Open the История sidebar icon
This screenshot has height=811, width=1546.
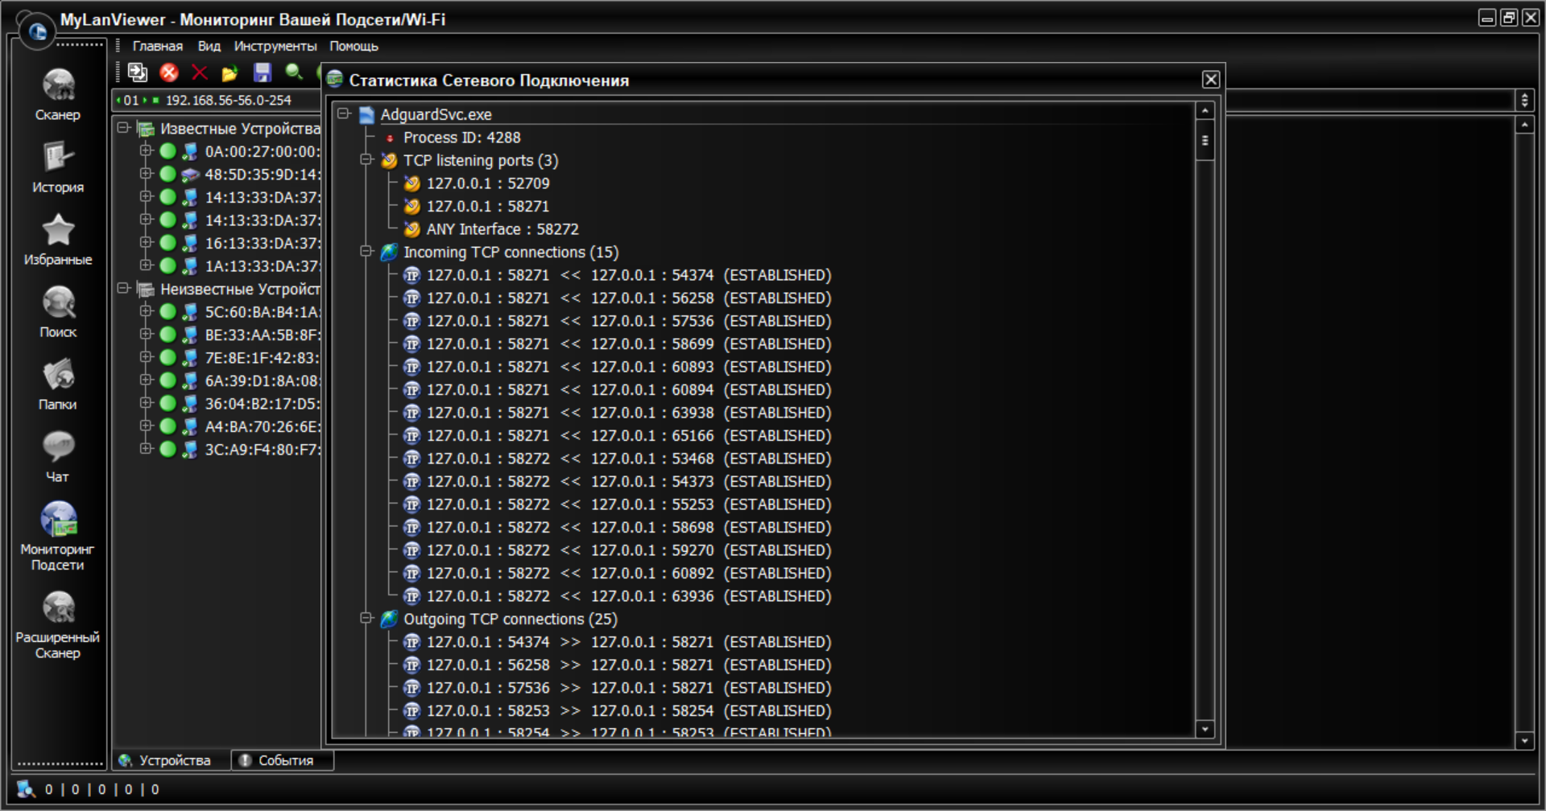click(x=58, y=167)
